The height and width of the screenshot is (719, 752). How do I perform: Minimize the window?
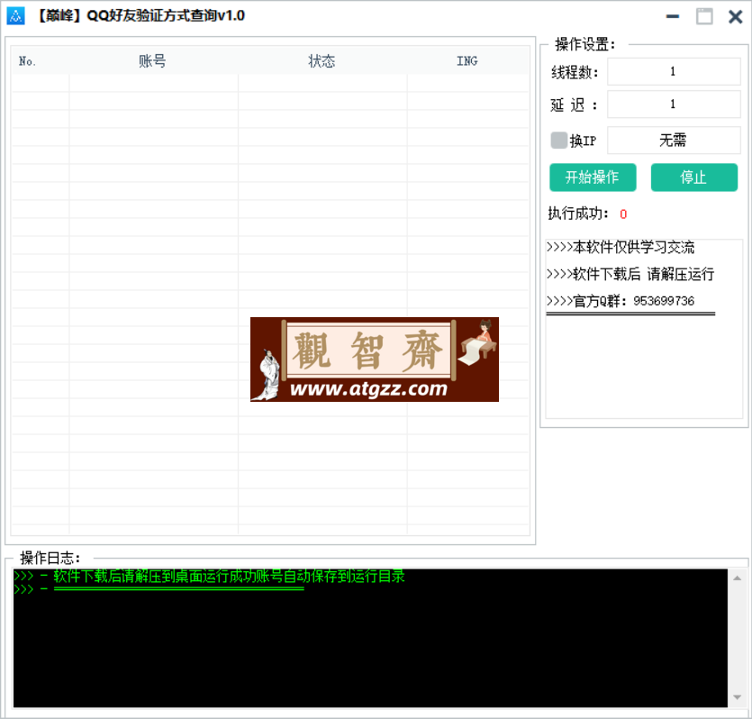point(673,16)
